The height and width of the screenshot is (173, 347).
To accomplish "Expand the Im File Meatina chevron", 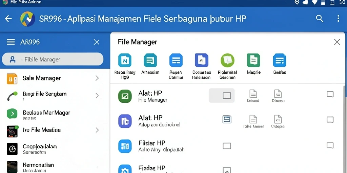I will click(97, 130).
